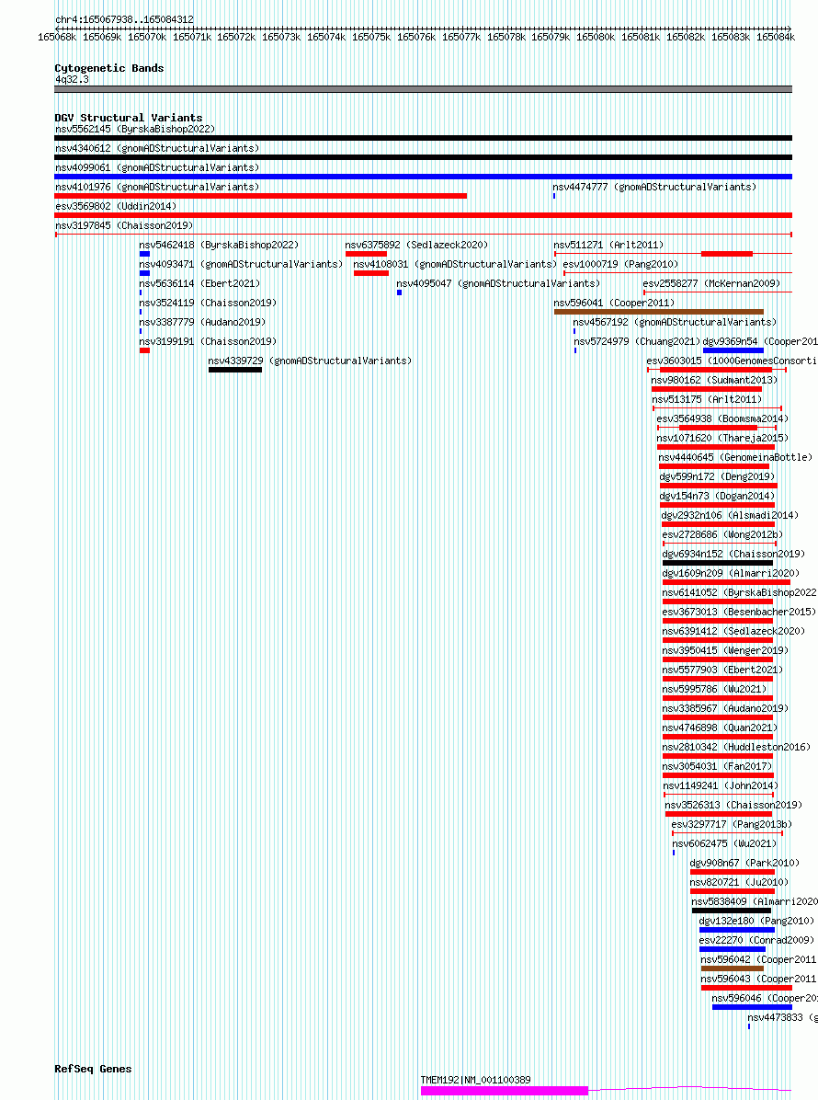Select the red nsv3199191 Chaisson2019 bar
This screenshot has width=818, height=1100.
click(x=144, y=350)
